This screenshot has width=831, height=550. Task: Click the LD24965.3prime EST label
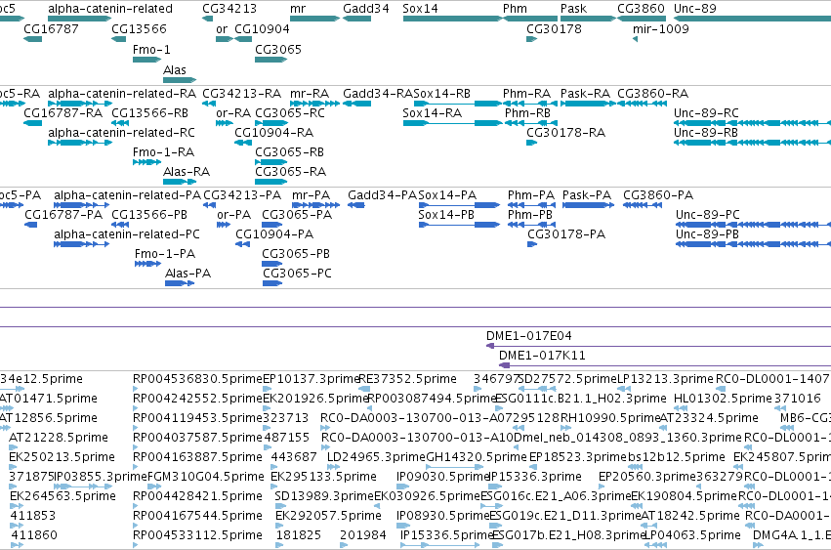[376, 457]
